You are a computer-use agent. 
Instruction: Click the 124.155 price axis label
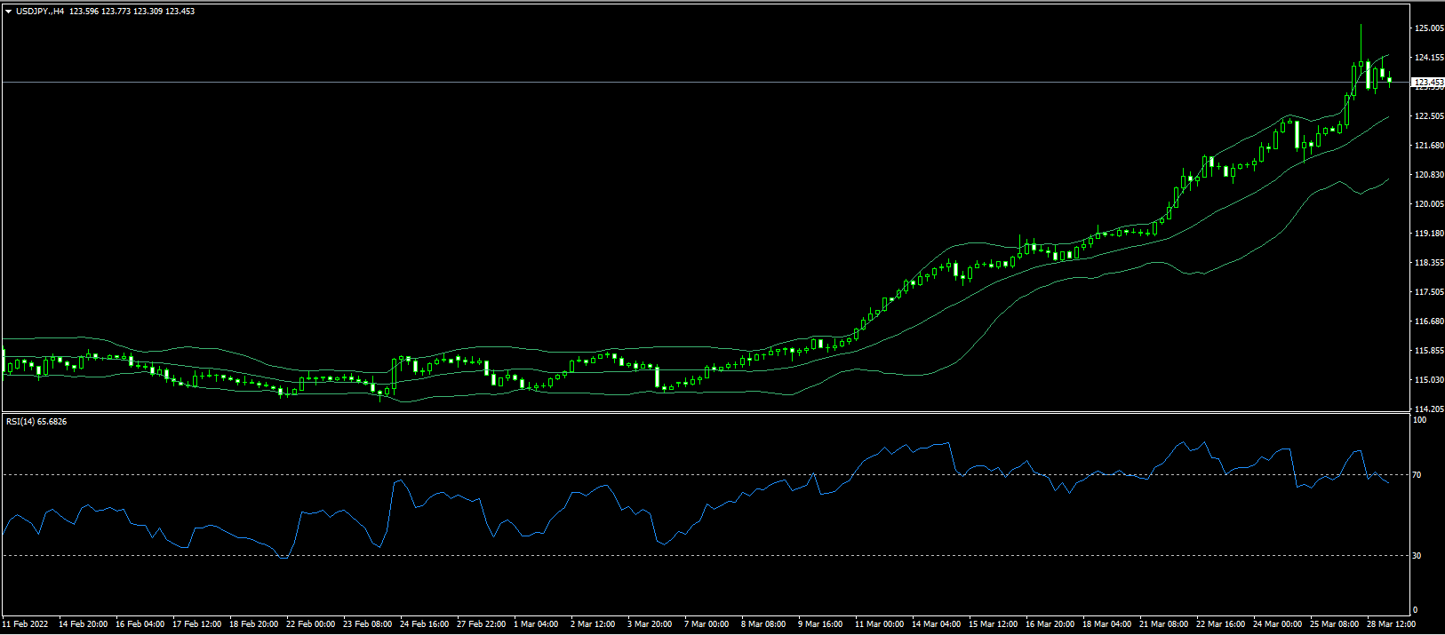1429,58
